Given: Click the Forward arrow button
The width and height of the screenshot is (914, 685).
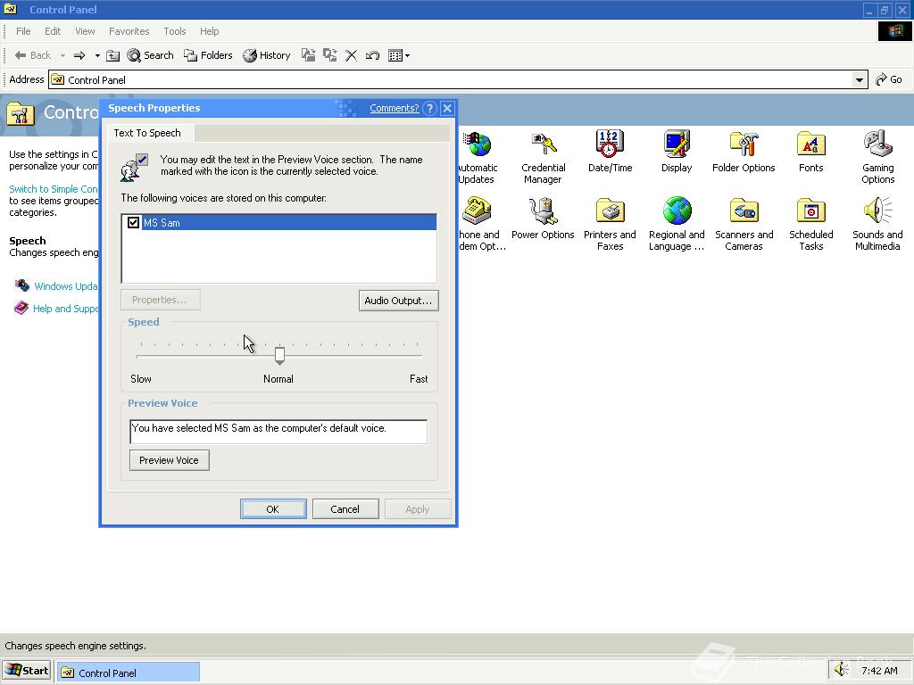Looking at the screenshot, I should (79, 55).
